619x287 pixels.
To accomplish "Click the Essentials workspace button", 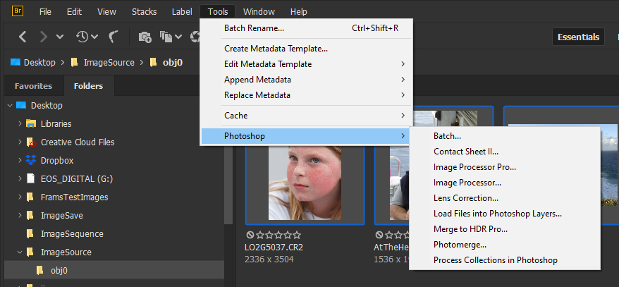I will tap(577, 37).
